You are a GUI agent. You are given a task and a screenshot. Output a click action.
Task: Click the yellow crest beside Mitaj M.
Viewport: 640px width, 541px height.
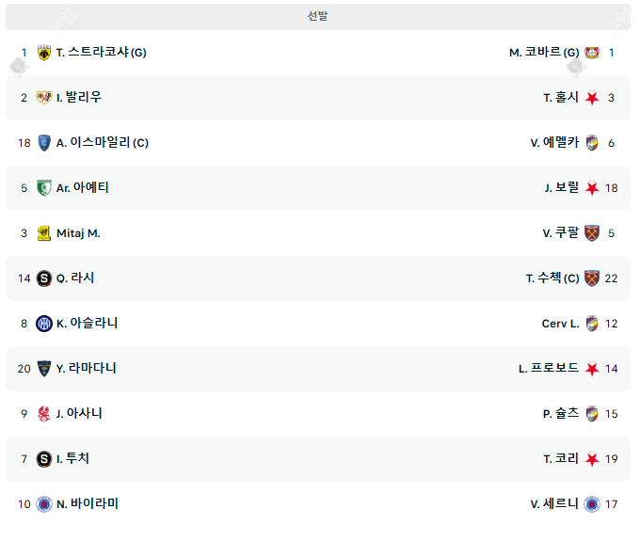pyautogui.click(x=43, y=233)
